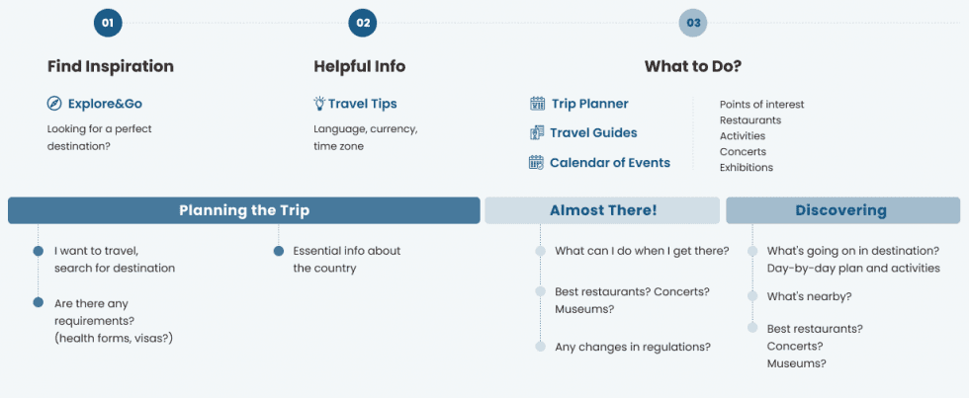Click the lightbulb icon beside Travel Tips
The image size is (969, 398).
pyautogui.click(x=319, y=103)
